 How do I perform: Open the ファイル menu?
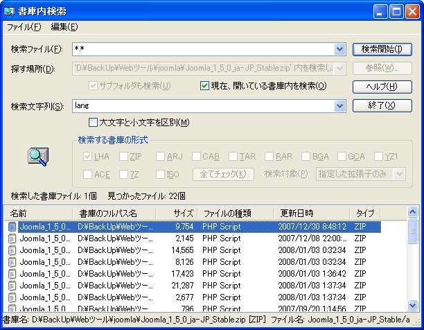click(24, 27)
